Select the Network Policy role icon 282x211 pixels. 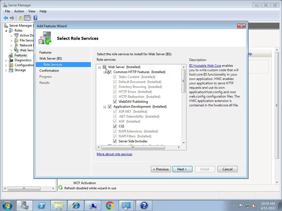coord(16,45)
